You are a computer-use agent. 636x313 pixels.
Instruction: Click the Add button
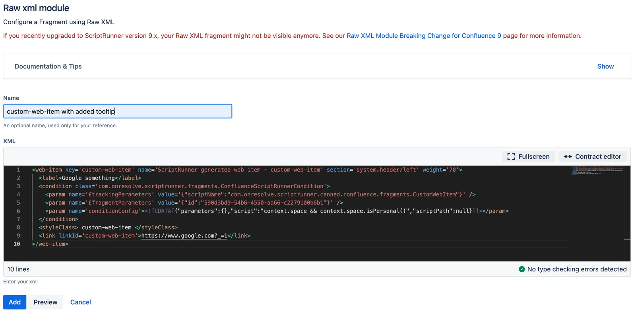point(15,302)
